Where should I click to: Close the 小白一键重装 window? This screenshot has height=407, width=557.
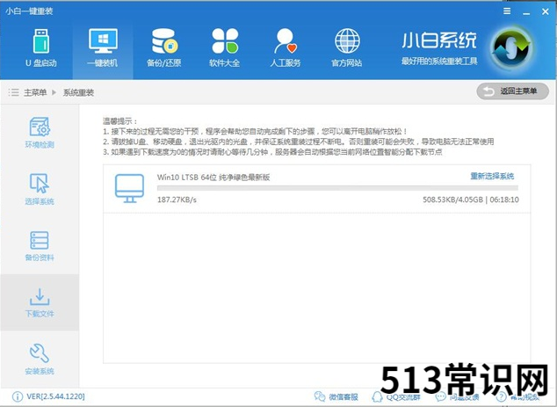click(x=546, y=11)
